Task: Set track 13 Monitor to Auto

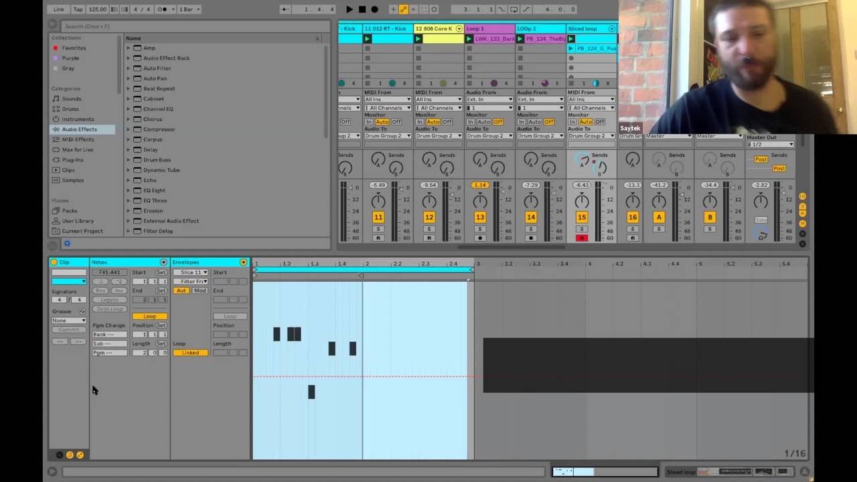Action: coord(484,122)
